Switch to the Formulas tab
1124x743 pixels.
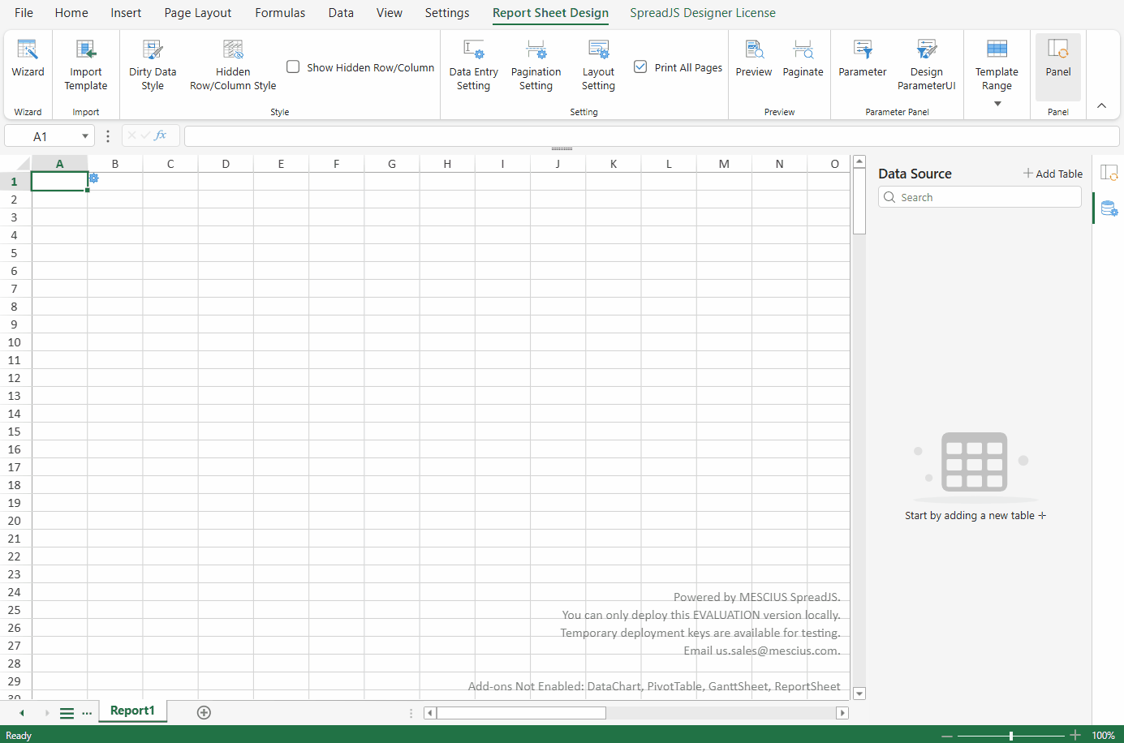tap(280, 13)
